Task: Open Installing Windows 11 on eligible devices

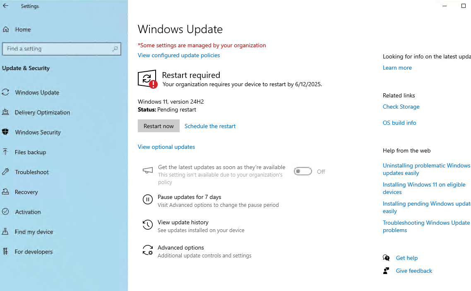Action: coord(424,188)
